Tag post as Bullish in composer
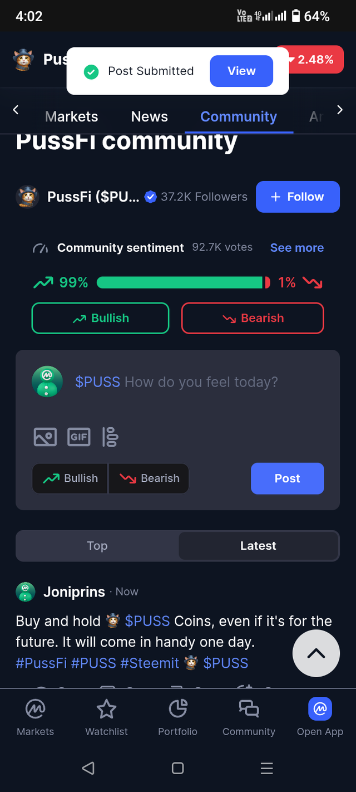 point(70,478)
